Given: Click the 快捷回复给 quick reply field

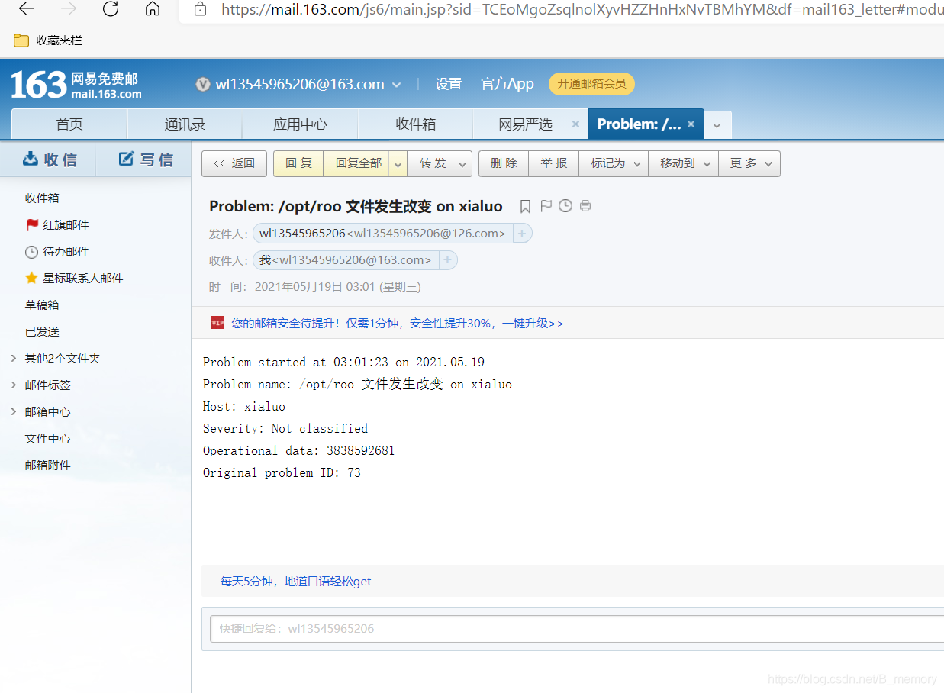Looking at the screenshot, I should pos(577,629).
